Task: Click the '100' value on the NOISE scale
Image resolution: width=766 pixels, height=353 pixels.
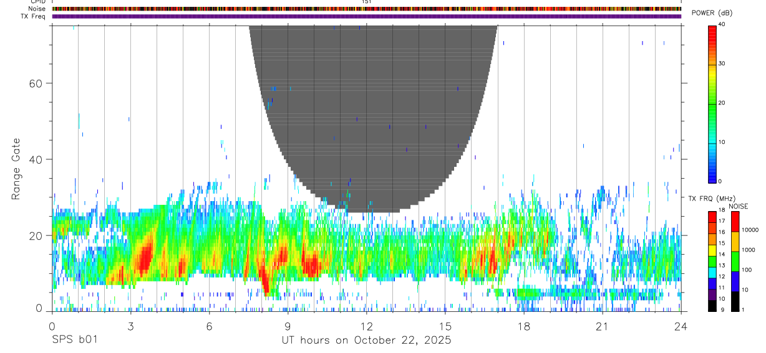Action: pyautogui.click(x=747, y=270)
